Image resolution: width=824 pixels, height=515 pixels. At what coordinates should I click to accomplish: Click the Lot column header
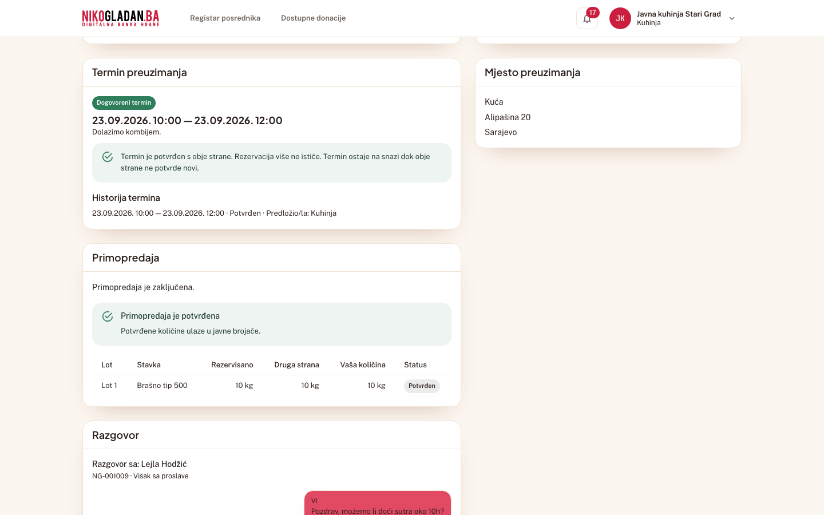[x=107, y=365]
